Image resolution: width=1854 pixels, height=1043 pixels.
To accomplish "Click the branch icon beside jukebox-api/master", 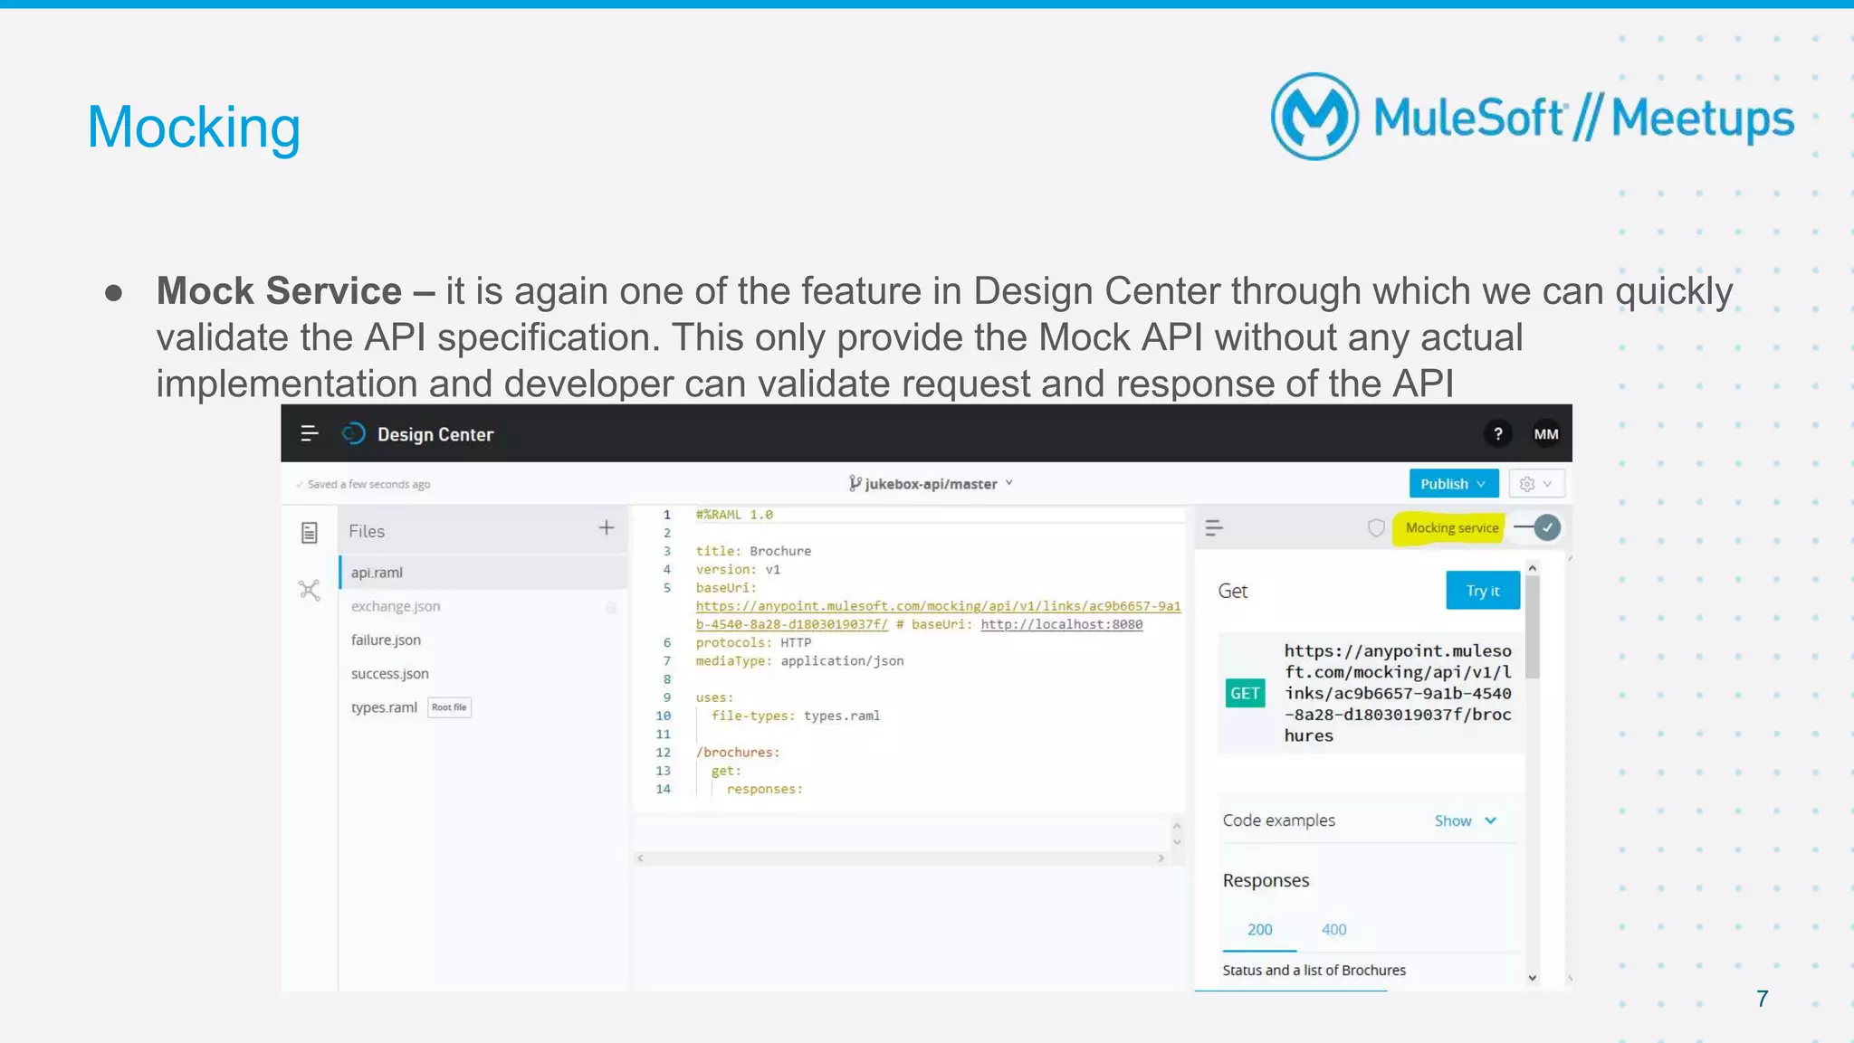I will click(x=855, y=483).
